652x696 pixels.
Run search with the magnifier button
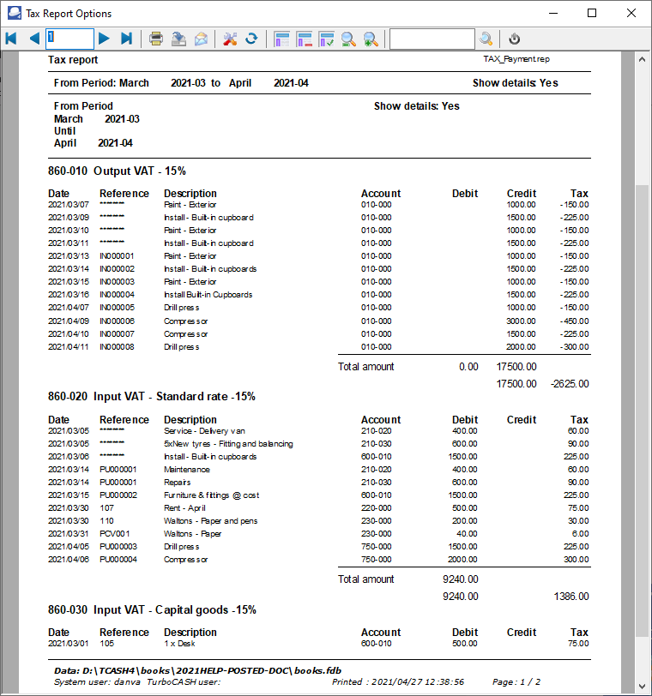486,39
